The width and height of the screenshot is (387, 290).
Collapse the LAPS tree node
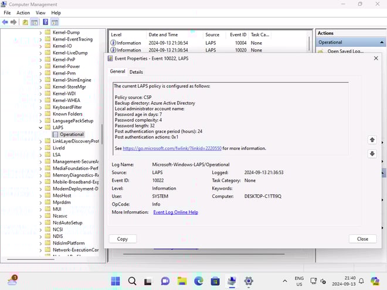point(40,128)
